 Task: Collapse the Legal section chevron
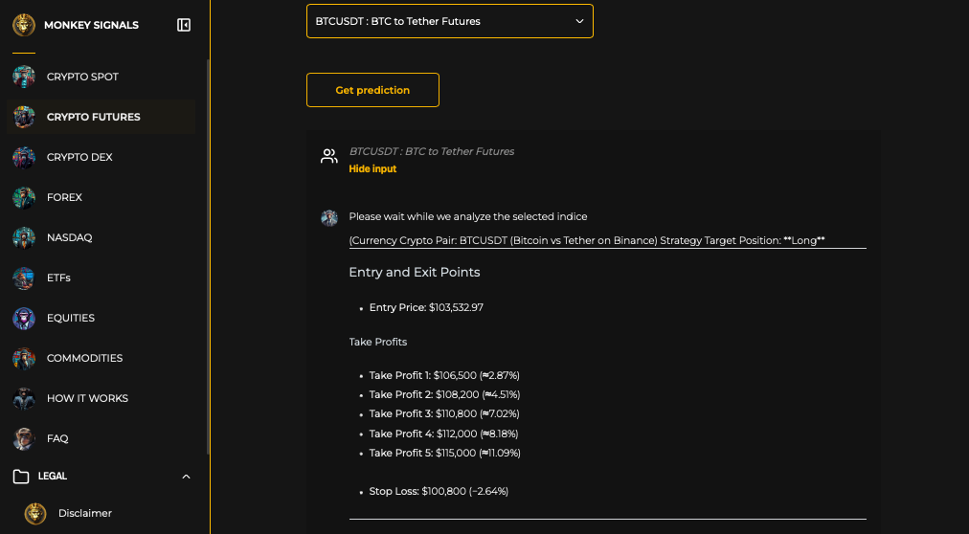click(x=186, y=477)
